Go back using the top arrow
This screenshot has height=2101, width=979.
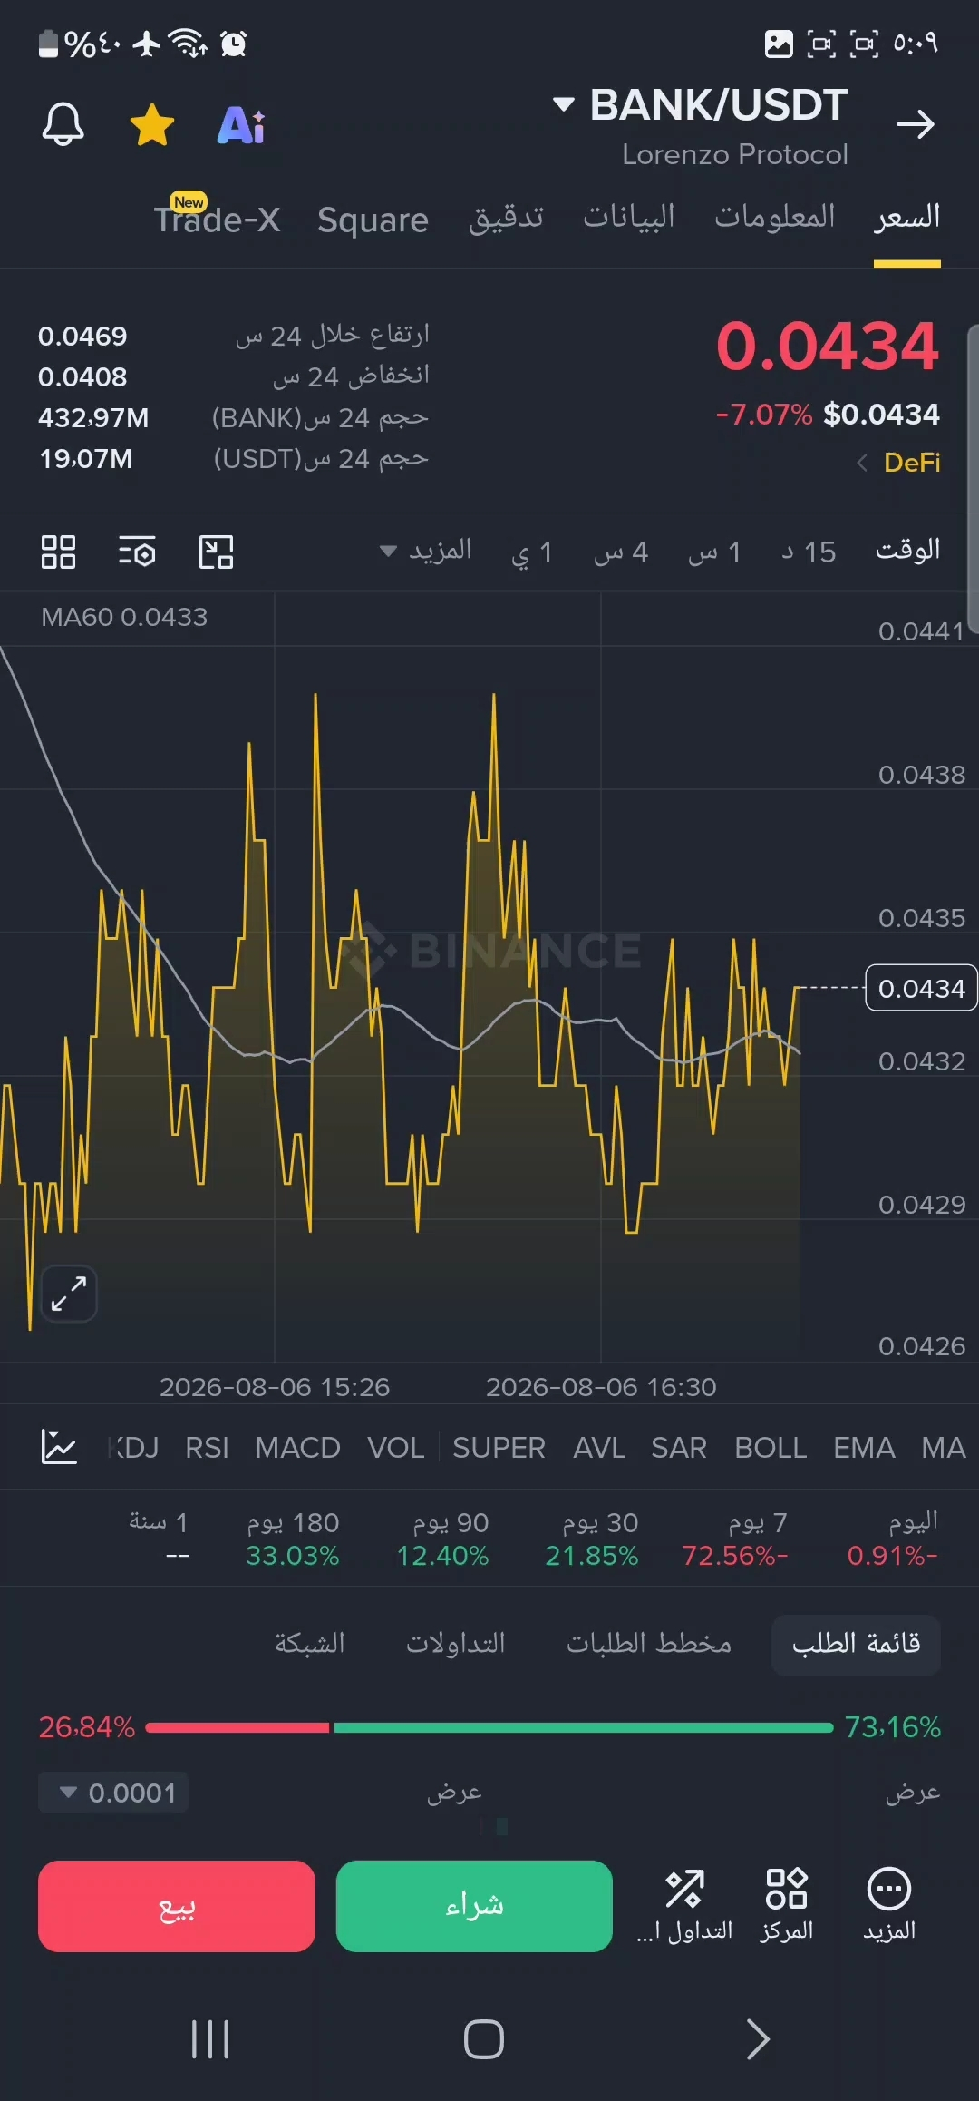(915, 124)
